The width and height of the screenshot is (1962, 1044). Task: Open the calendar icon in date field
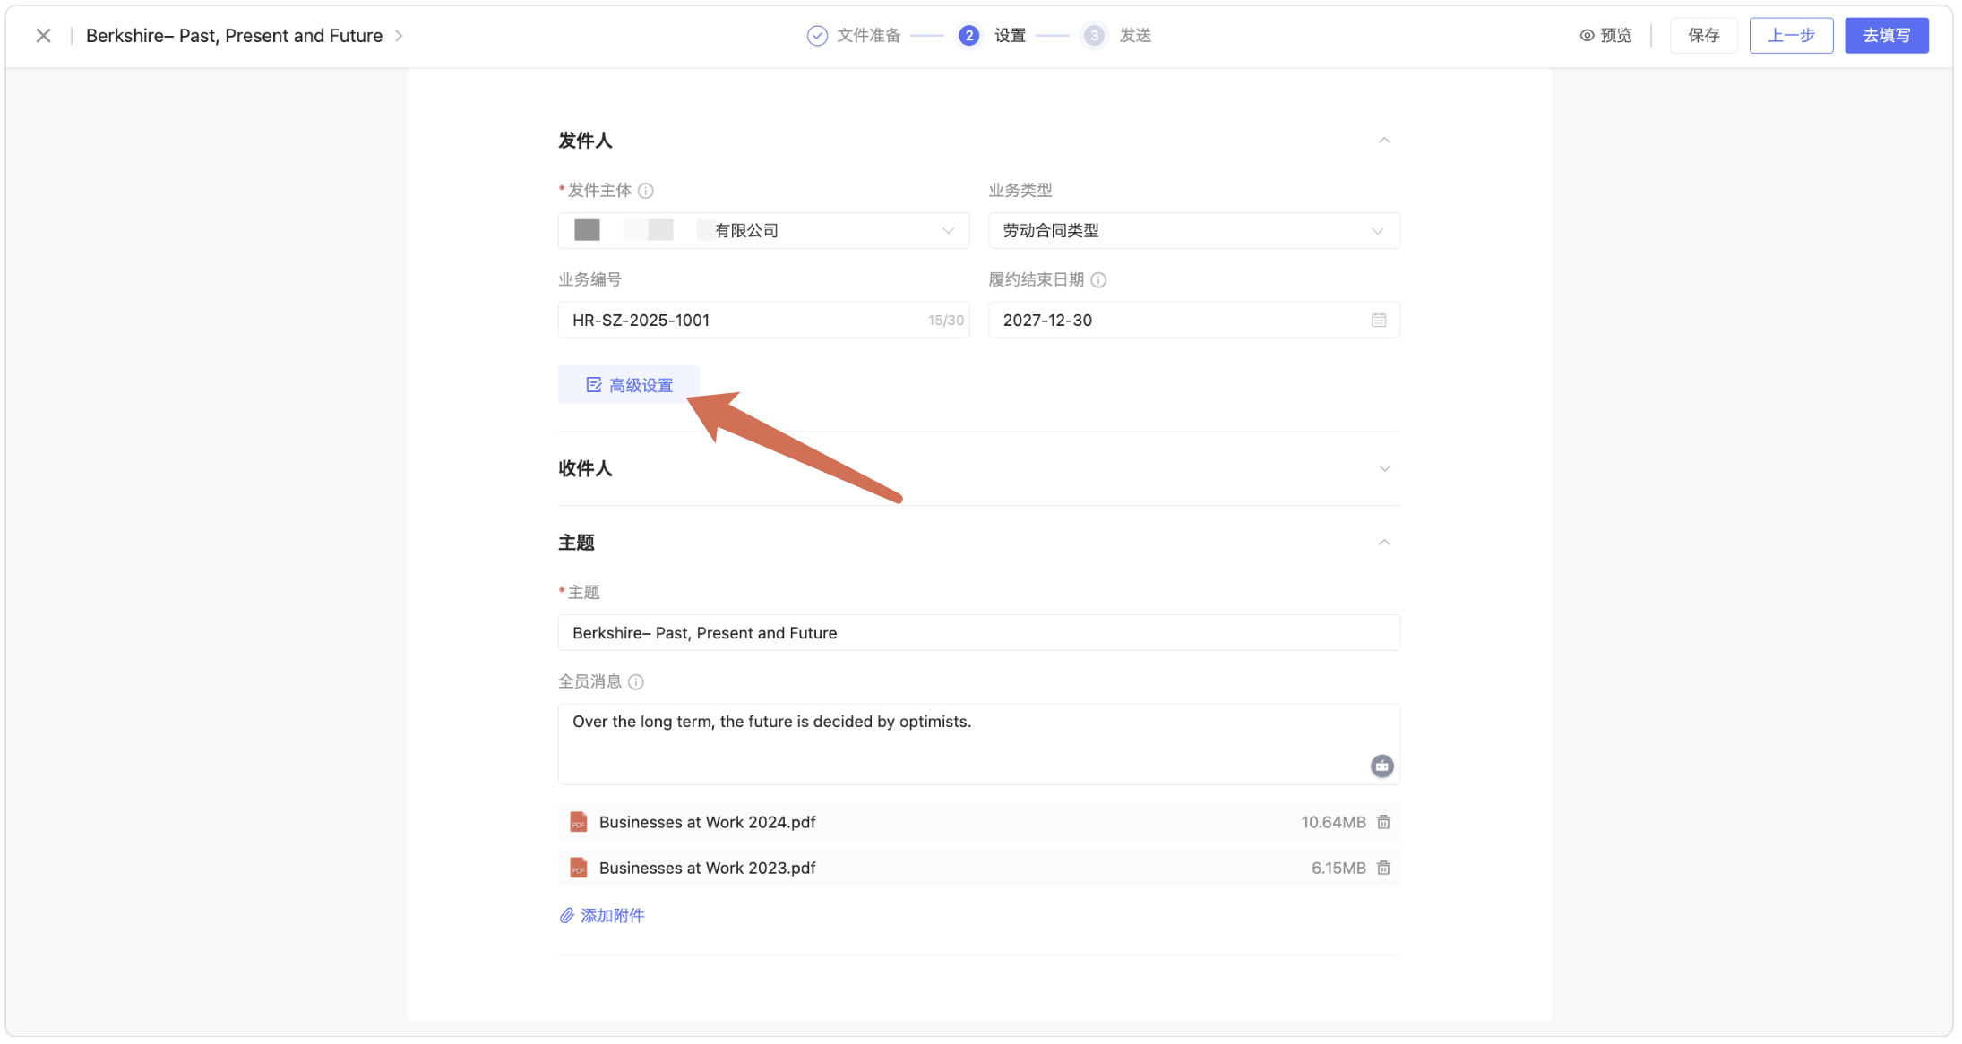click(x=1378, y=321)
